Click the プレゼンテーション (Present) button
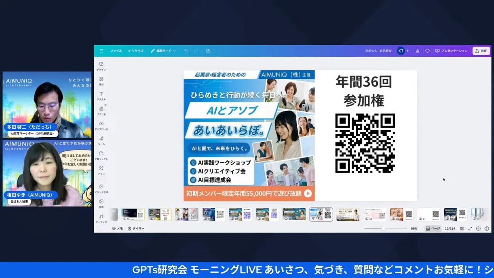 [451, 51]
